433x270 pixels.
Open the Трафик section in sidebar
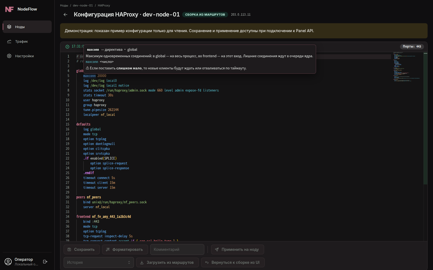click(27, 41)
